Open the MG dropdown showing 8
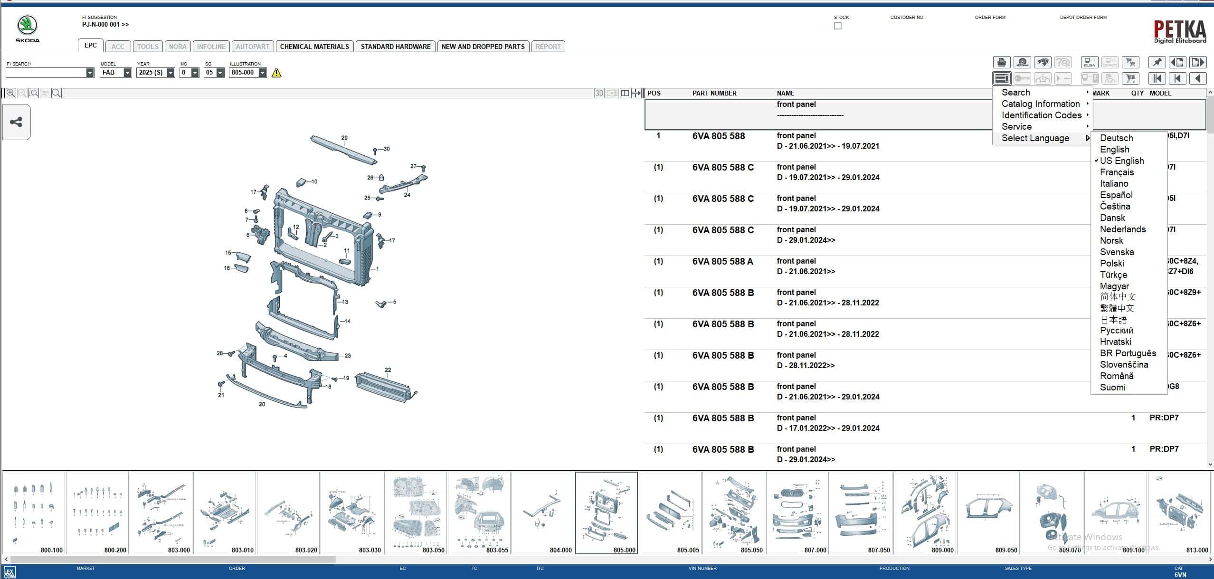The height and width of the screenshot is (579, 1214). (x=195, y=73)
